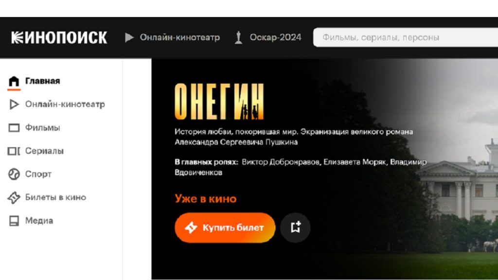Open Оскар-2024 in the header
This screenshot has height=280, width=498.
275,37
